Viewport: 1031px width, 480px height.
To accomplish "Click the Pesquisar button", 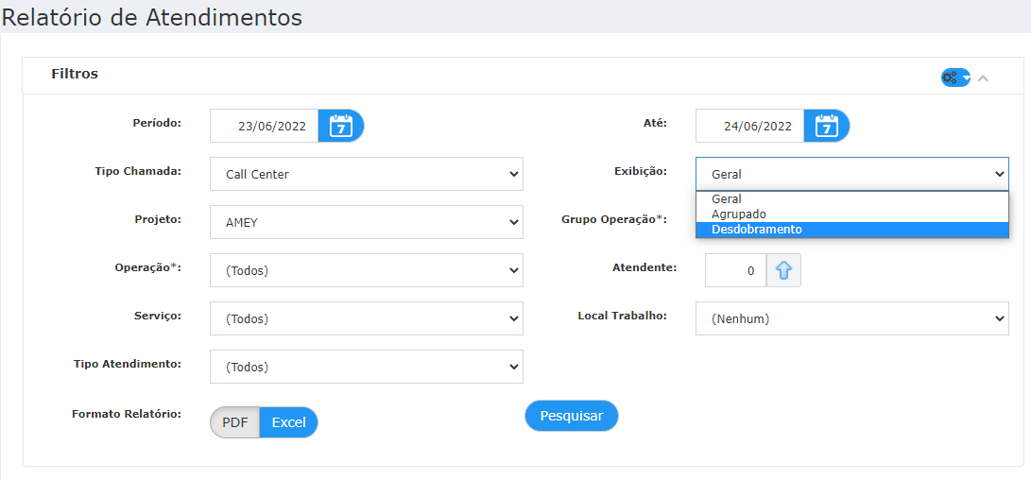I will tap(572, 416).
